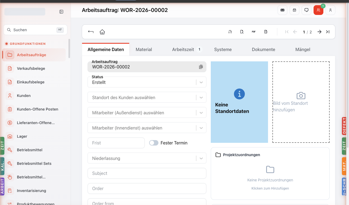Export the work order as PDF
This screenshot has width=349, height=205.
click(x=254, y=32)
